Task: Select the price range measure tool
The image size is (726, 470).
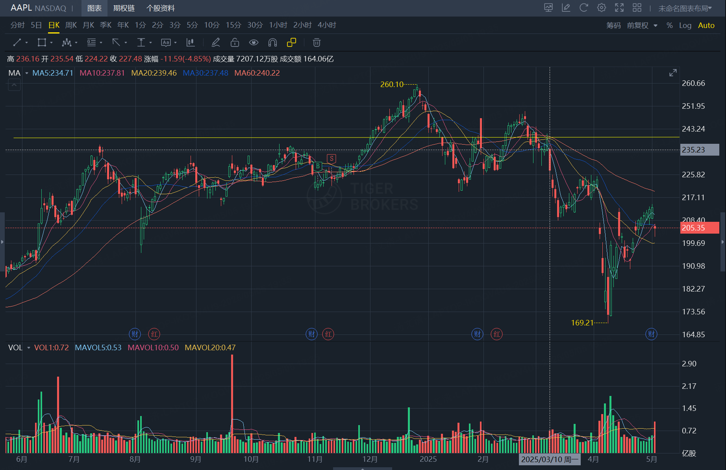Action: pyautogui.click(x=141, y=43)
